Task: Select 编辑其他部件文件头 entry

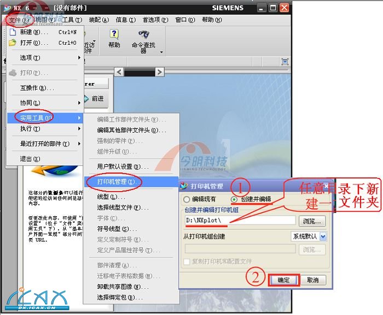Action: pyautogui.click(x=131, y=130)
